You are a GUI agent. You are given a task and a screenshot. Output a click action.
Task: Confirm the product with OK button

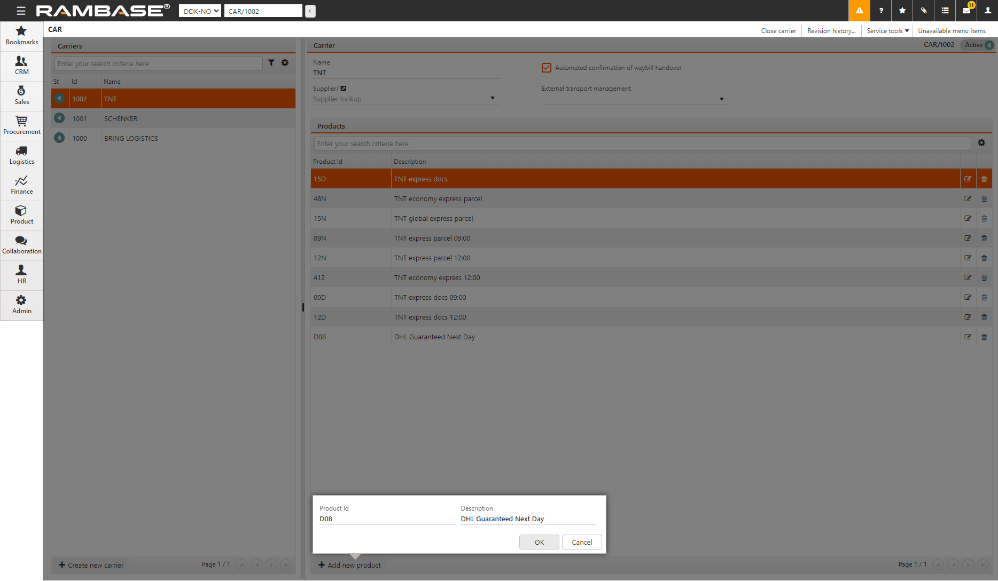click(539, 542)
